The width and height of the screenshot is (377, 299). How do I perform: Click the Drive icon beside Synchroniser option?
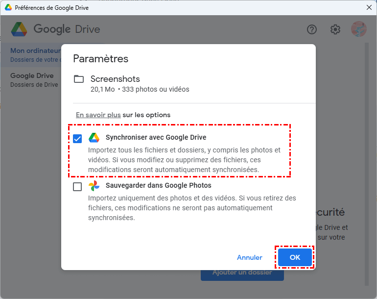(x=94, y=137)
